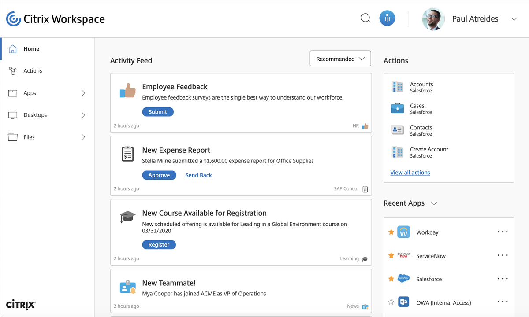
Task: Open the Paul Atreides account dropdown arrow
Action: (x=514, y=19)
